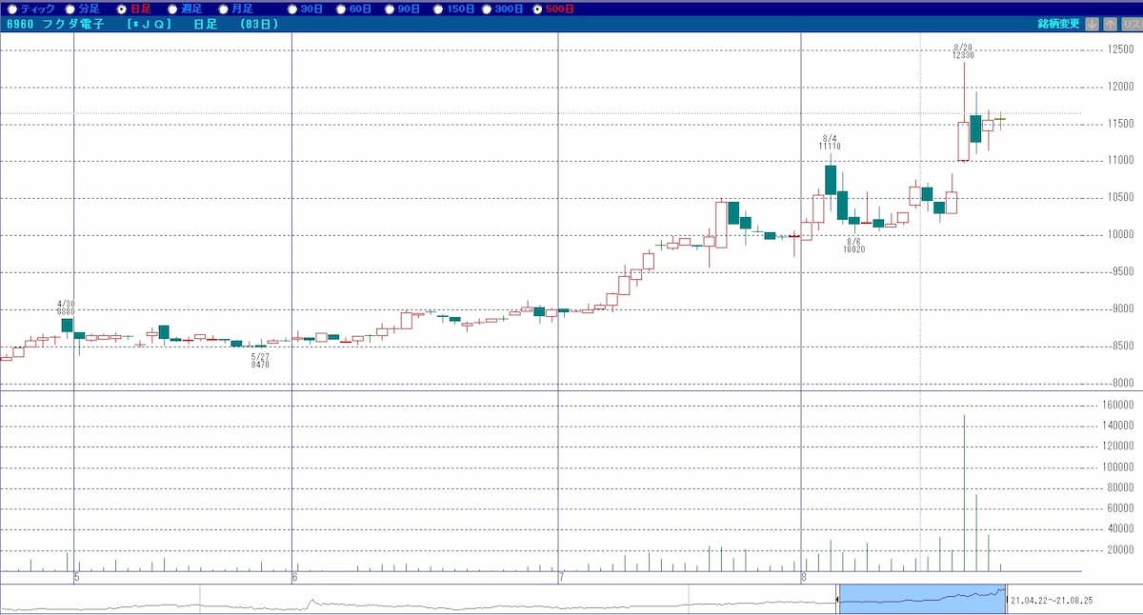Image resolution: width=1143 pixels, height=615 pixels.
Task: Set display period to 60日
Action: pos(340,9)
